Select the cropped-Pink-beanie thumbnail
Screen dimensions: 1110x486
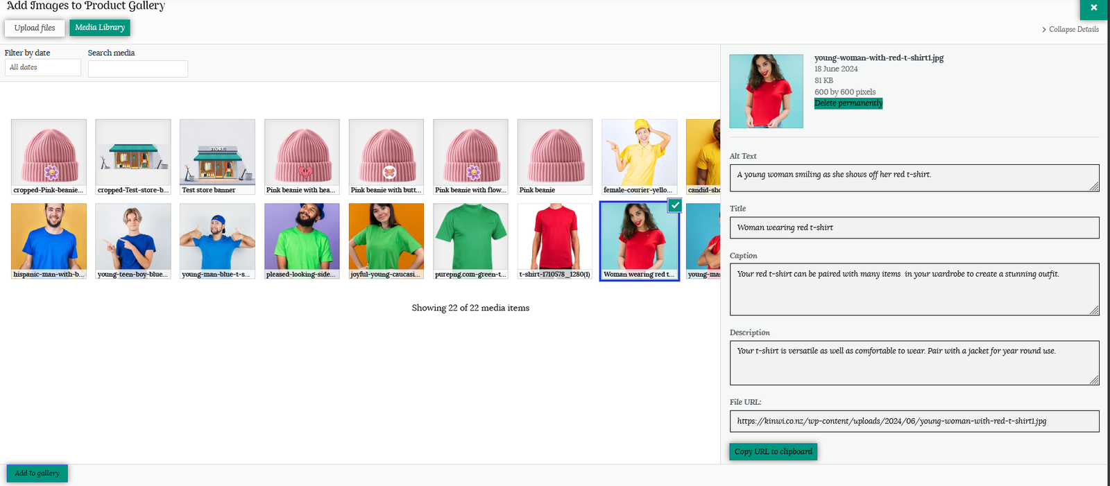coord(49,157)
